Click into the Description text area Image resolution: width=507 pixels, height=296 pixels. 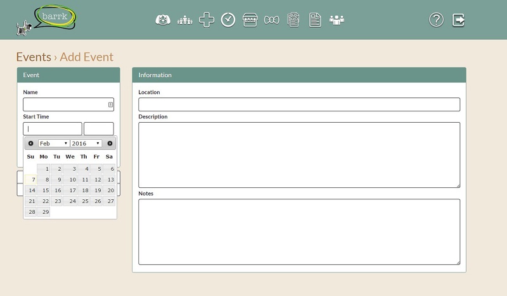299,155
